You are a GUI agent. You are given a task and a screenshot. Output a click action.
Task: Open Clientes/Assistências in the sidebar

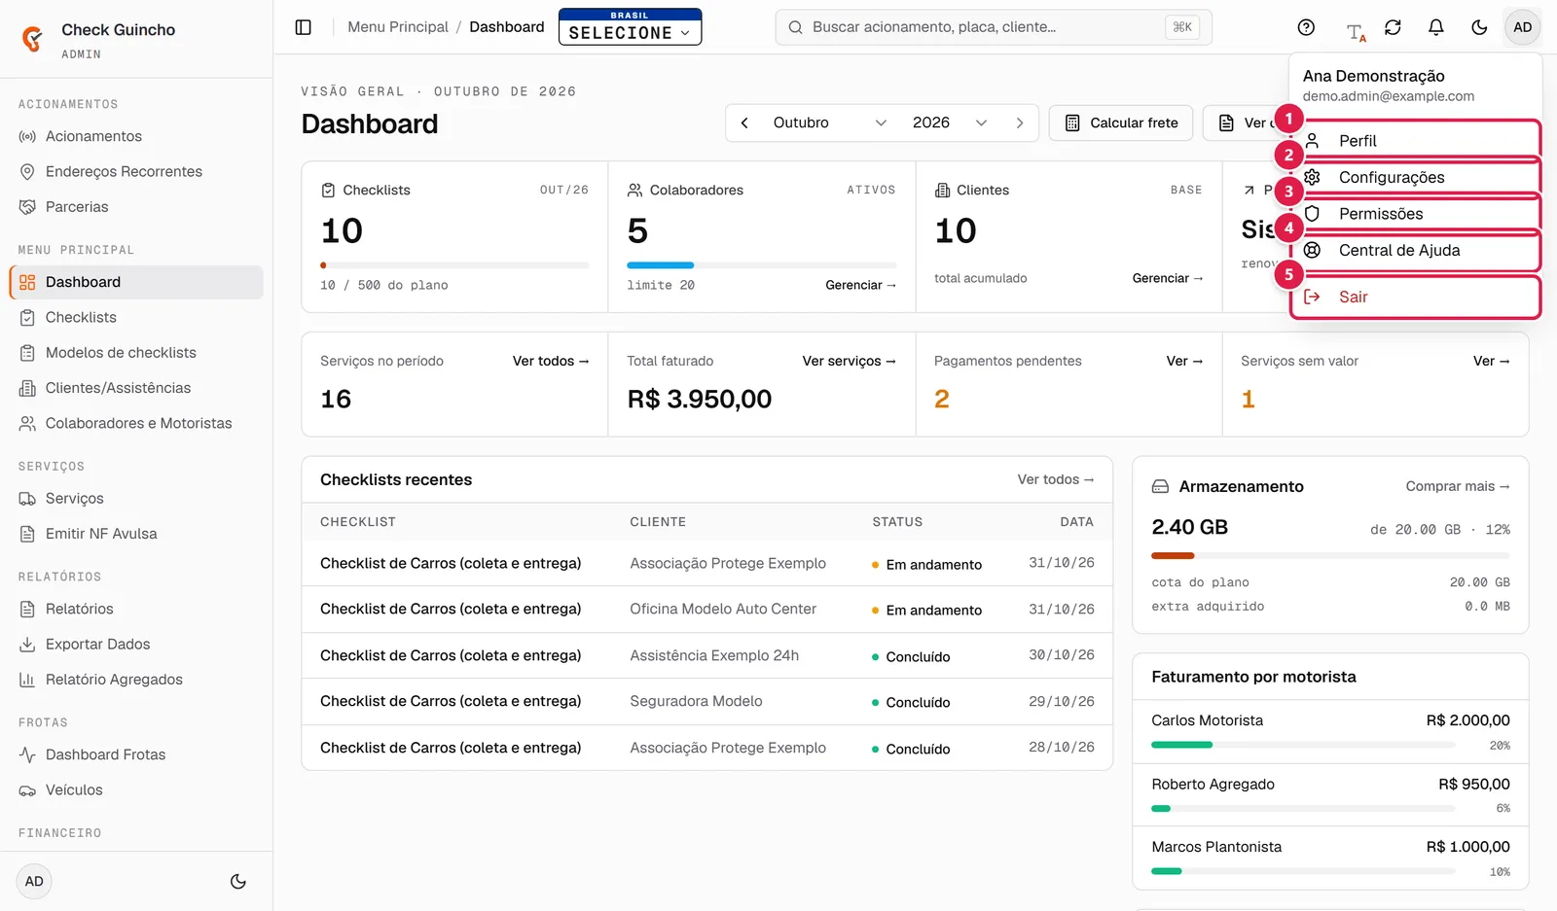point(136,388)
